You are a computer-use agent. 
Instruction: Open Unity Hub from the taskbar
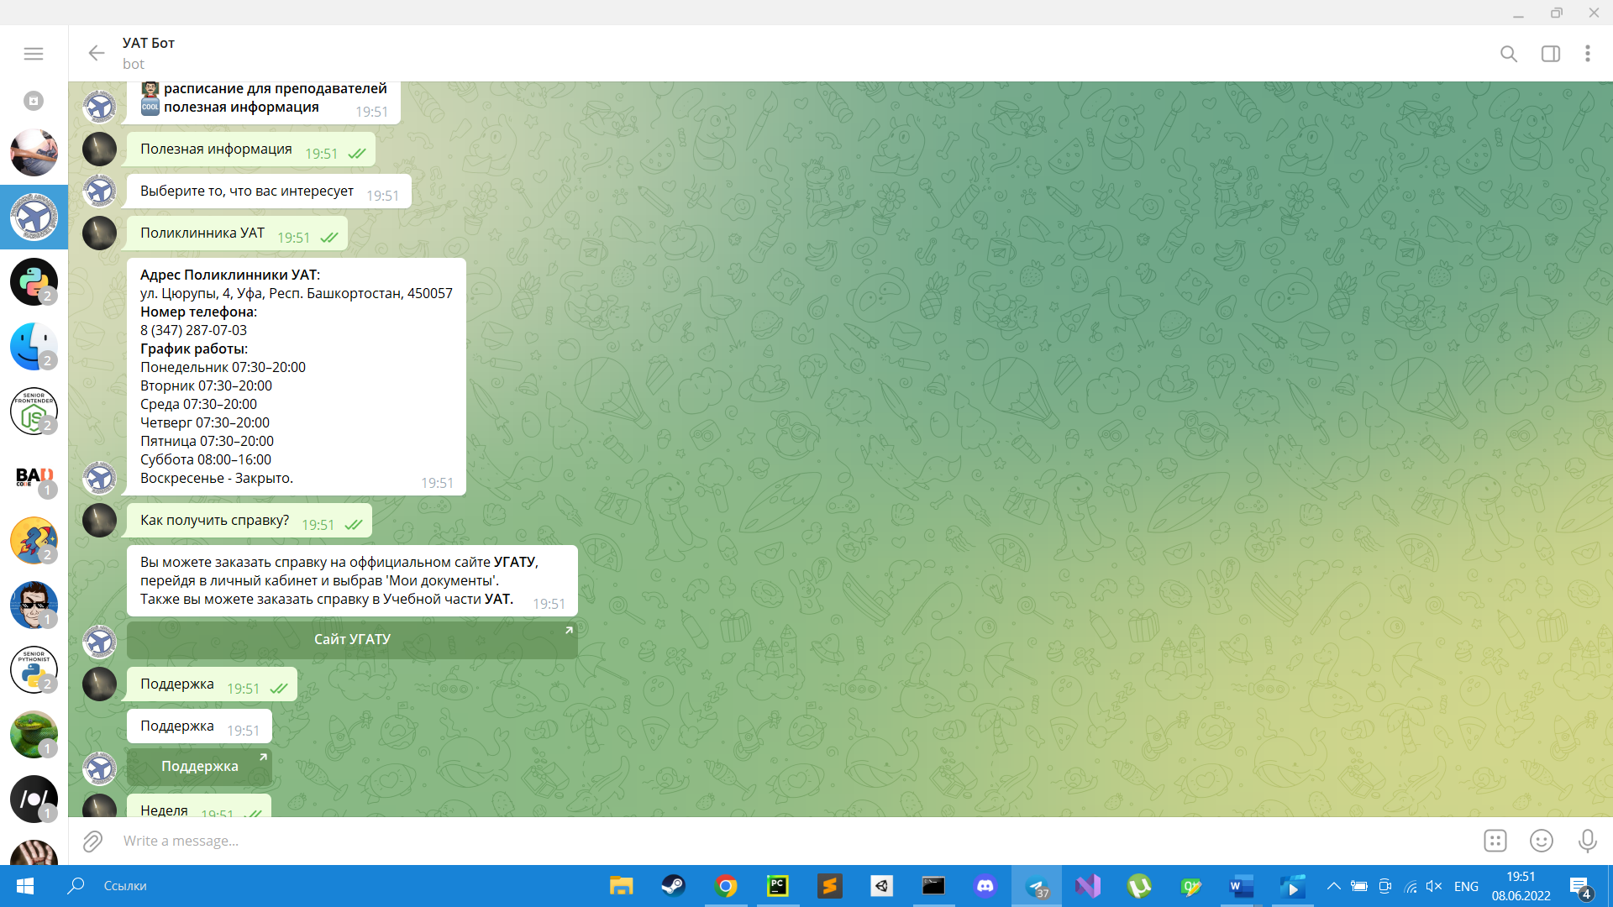(882, 886)
